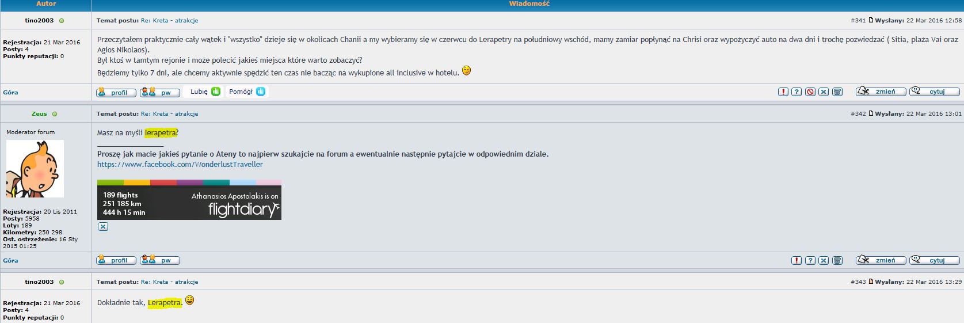Click the post icon next to #343 Wysłany
964x323 pixels.
point(871,282)
